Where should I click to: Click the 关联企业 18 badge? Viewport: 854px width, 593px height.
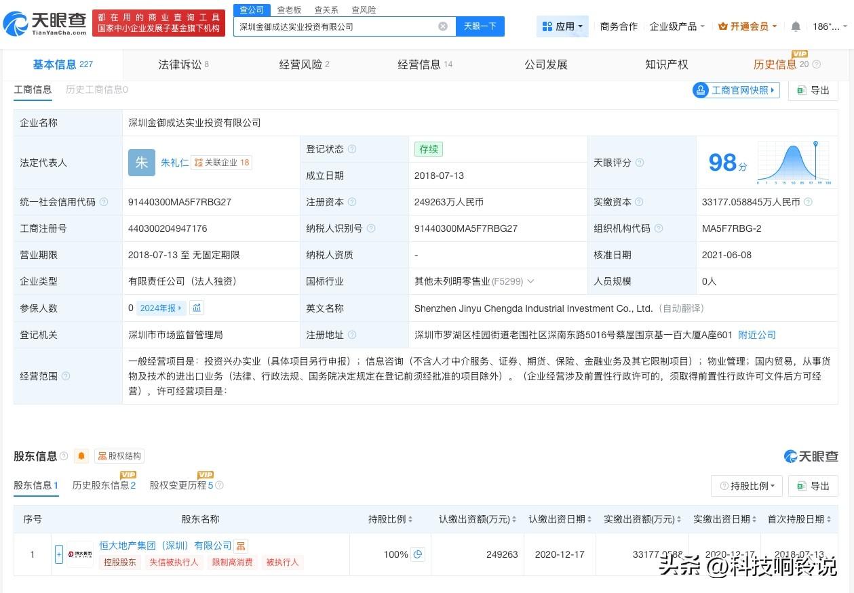pos(222,163)
